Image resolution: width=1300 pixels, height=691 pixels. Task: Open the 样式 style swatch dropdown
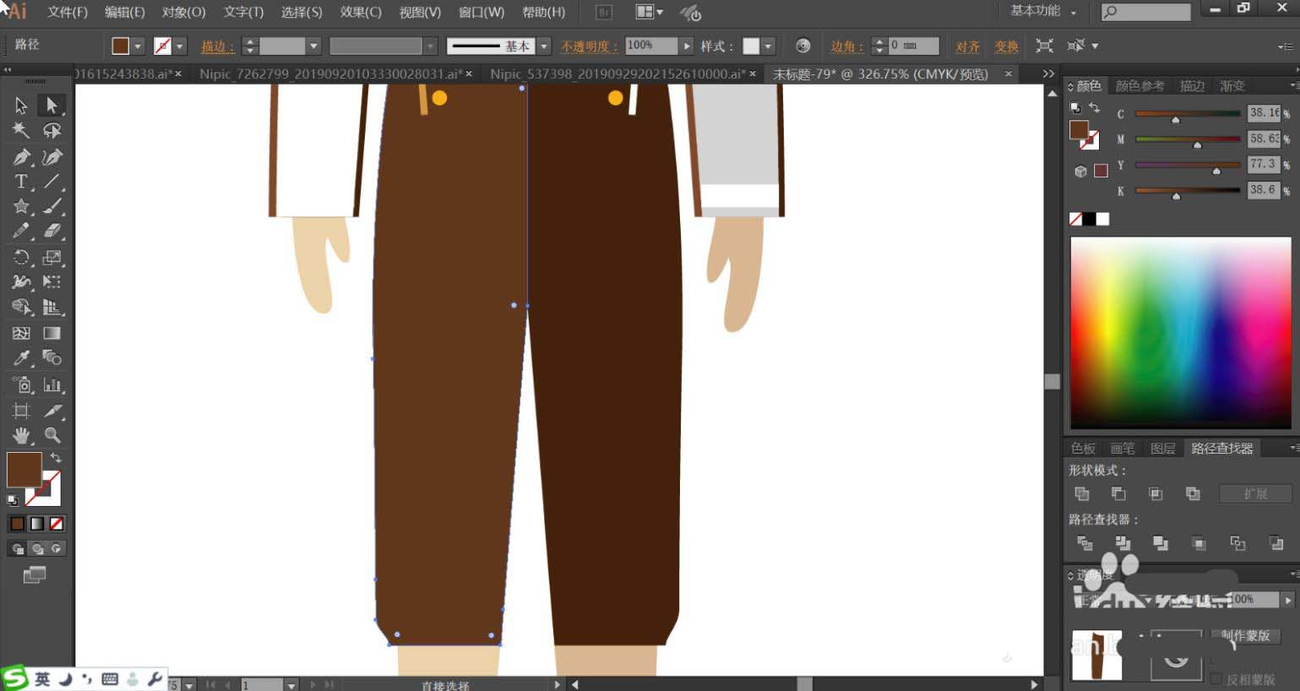tap(768, 46)
